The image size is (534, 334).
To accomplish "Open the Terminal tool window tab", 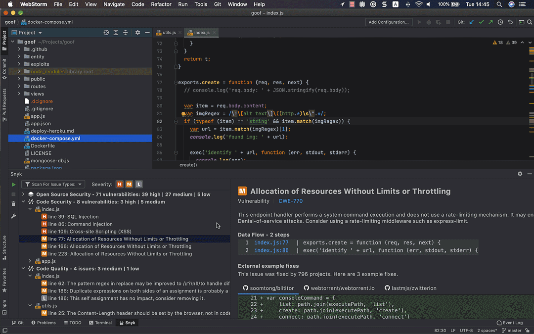I will pyautogui.click(x=100, y=323).
